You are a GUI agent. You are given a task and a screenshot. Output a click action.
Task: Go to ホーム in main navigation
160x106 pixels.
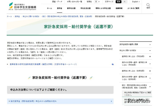click(x=49, y=8)
